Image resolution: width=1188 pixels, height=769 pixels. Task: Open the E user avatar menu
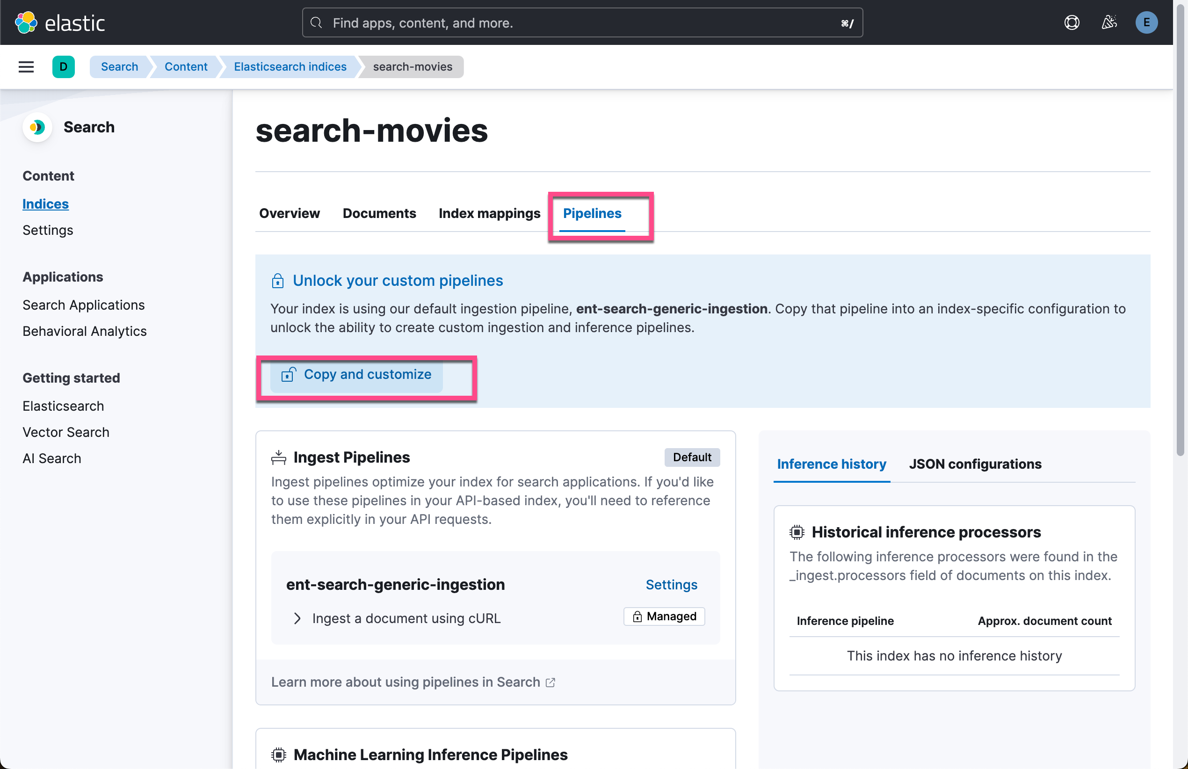[1146, 22]
